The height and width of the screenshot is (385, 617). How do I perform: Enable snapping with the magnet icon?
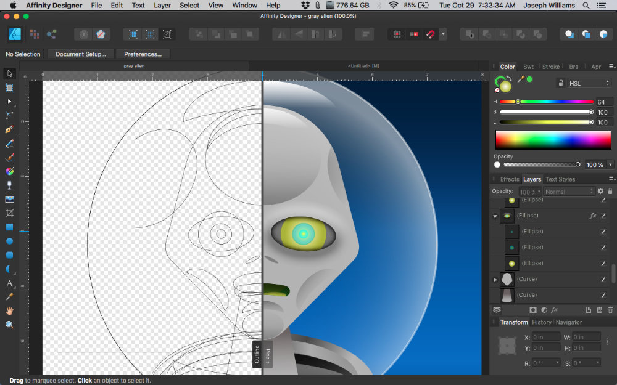(430, 34)
